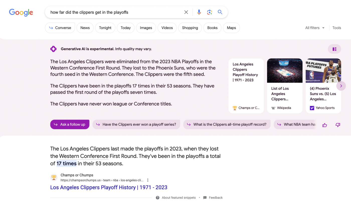The image size is (351, 201).
Task: Open Los Angeles Clippers Playoff History result link
Action: [x=109, y=187]
